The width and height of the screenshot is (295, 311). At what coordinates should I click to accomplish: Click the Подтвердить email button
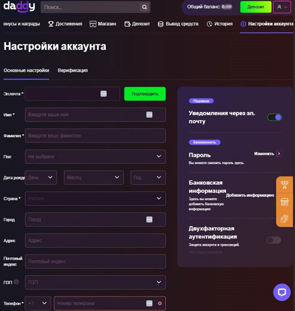145,94
